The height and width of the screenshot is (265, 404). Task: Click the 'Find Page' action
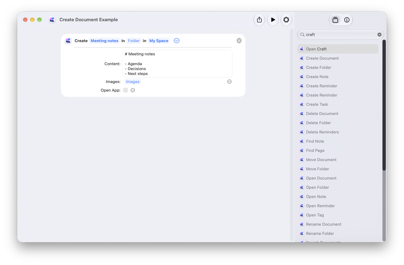[338, 150]
